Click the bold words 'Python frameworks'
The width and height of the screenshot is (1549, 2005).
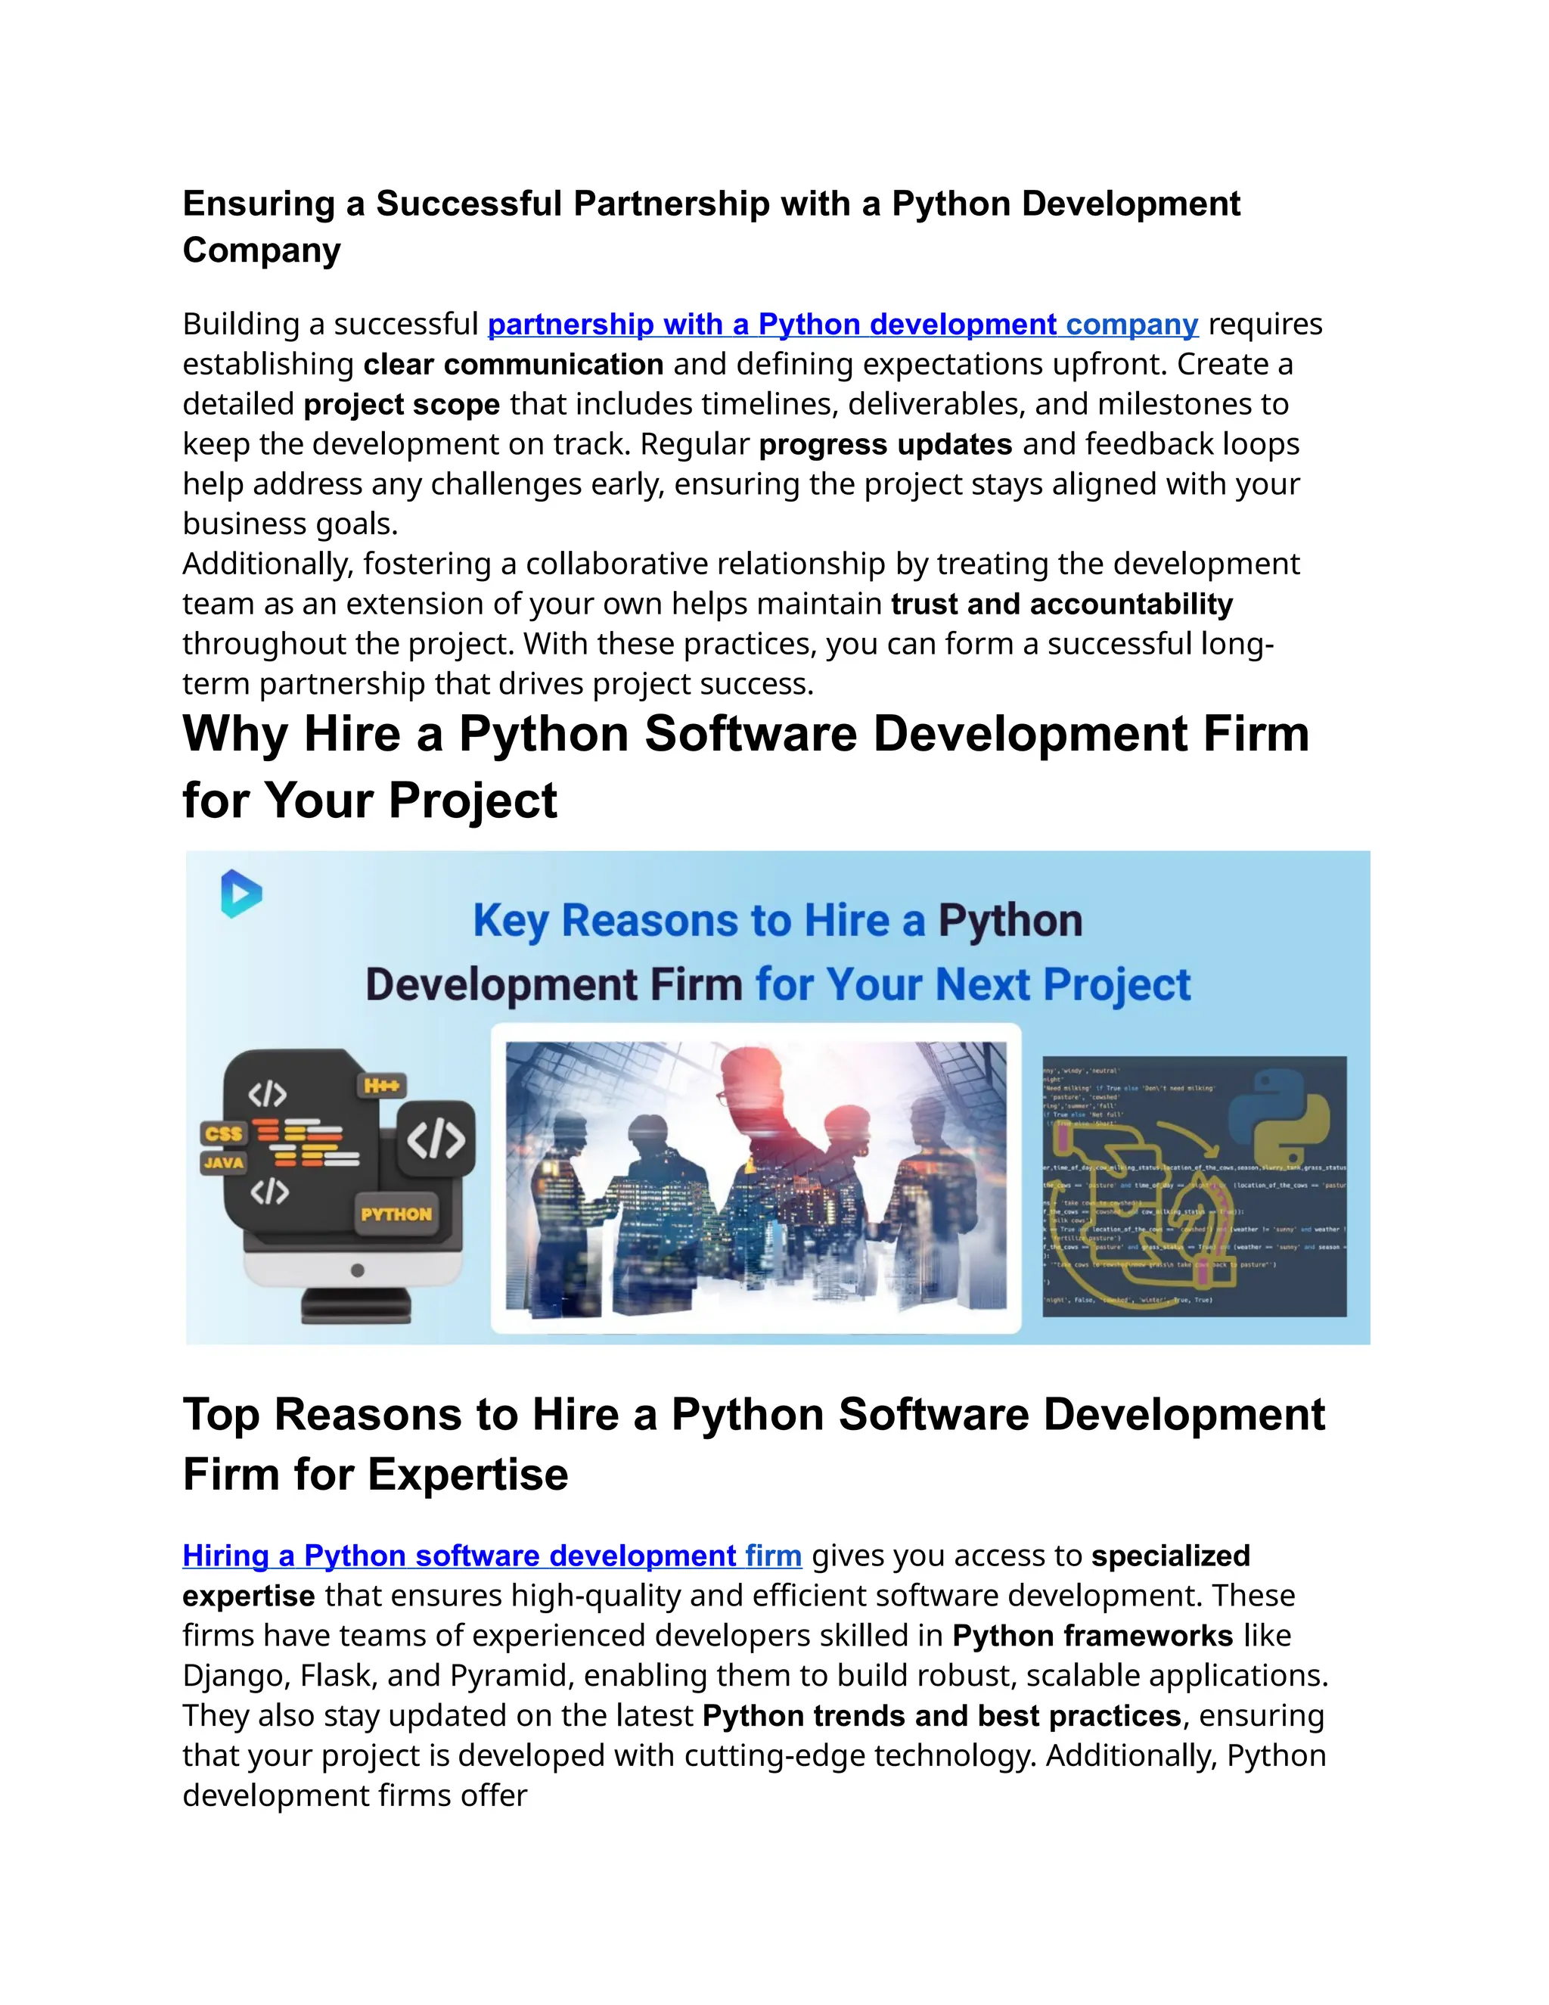pos(1093,1635)
